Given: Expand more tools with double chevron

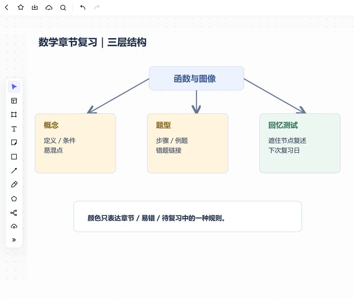Looking at the screenshot, I should (14, 240).
